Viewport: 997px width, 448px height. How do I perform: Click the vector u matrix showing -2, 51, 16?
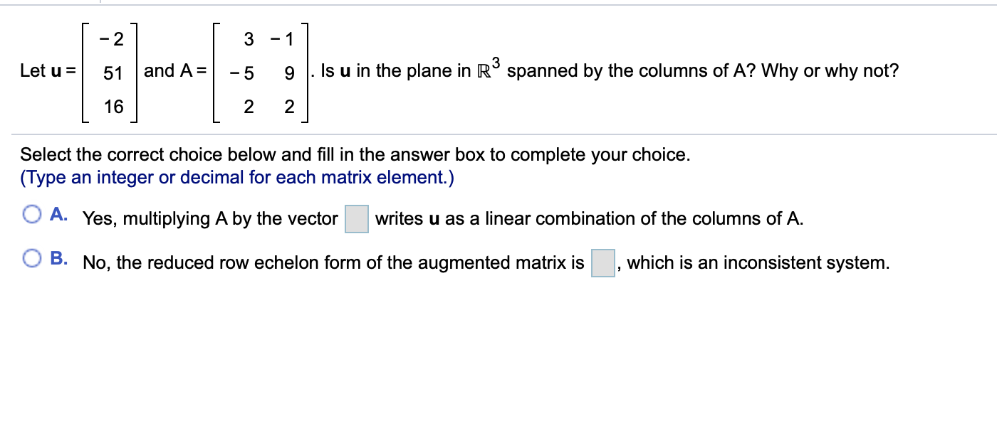coord(110,71)
